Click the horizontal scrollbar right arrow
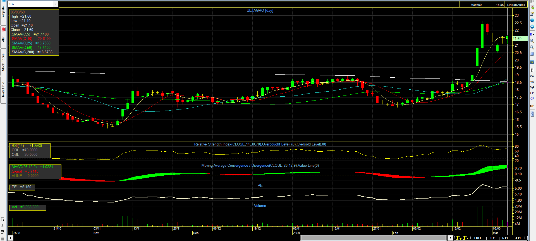 (450, 238)
